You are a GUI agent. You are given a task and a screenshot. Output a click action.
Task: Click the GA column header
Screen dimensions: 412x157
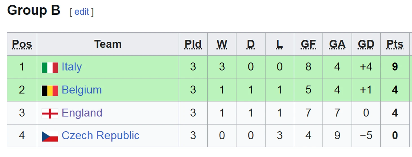(x=337, y=44)
